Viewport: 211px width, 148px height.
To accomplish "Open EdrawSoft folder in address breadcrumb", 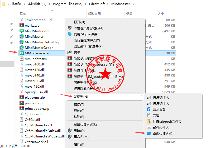I will click(97, 4).
